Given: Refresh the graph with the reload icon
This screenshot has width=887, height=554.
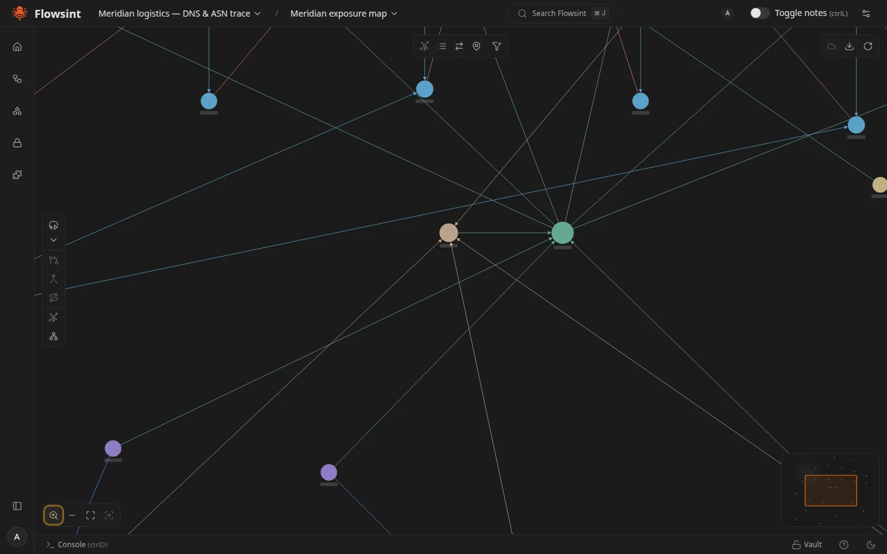Looking at the screenshot, I should click(x=868, y=46).
